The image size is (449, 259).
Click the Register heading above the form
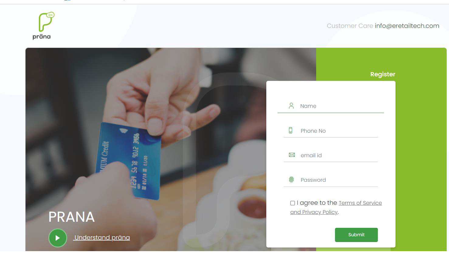coord(383,74)
